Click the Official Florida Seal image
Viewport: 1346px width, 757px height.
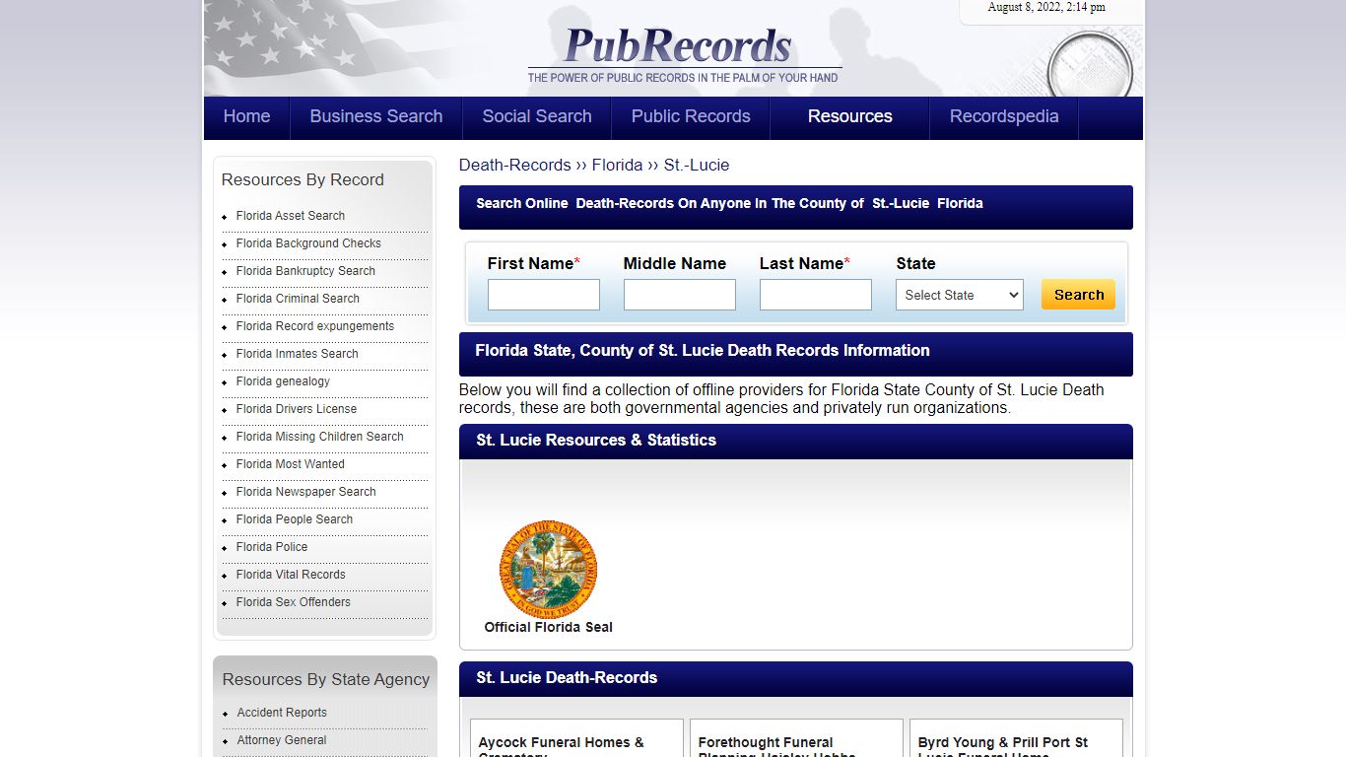click(x=548, y=570)
